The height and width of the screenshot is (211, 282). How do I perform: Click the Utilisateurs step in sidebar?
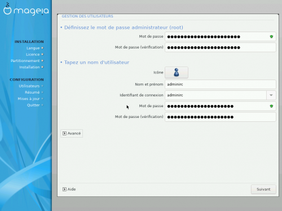coord(31,86)
